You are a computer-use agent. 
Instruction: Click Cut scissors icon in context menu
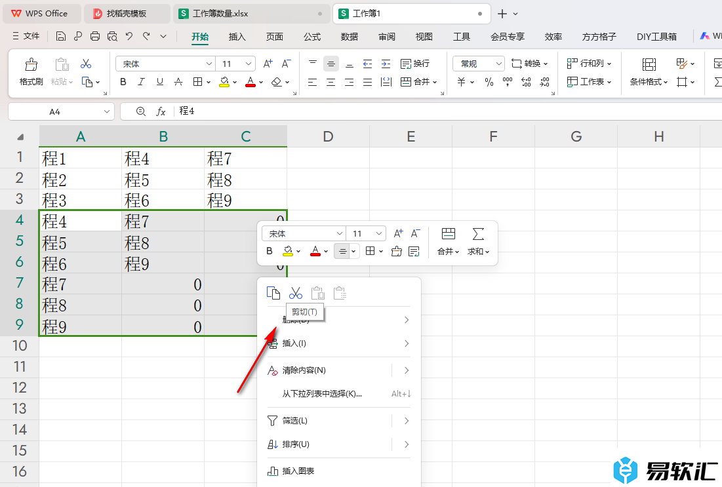[x=296, y=293]
